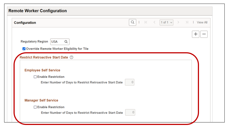The width and height of the screenshot is (228, 128).
Task: Go to previous configuration row
Action: [154, 22]
